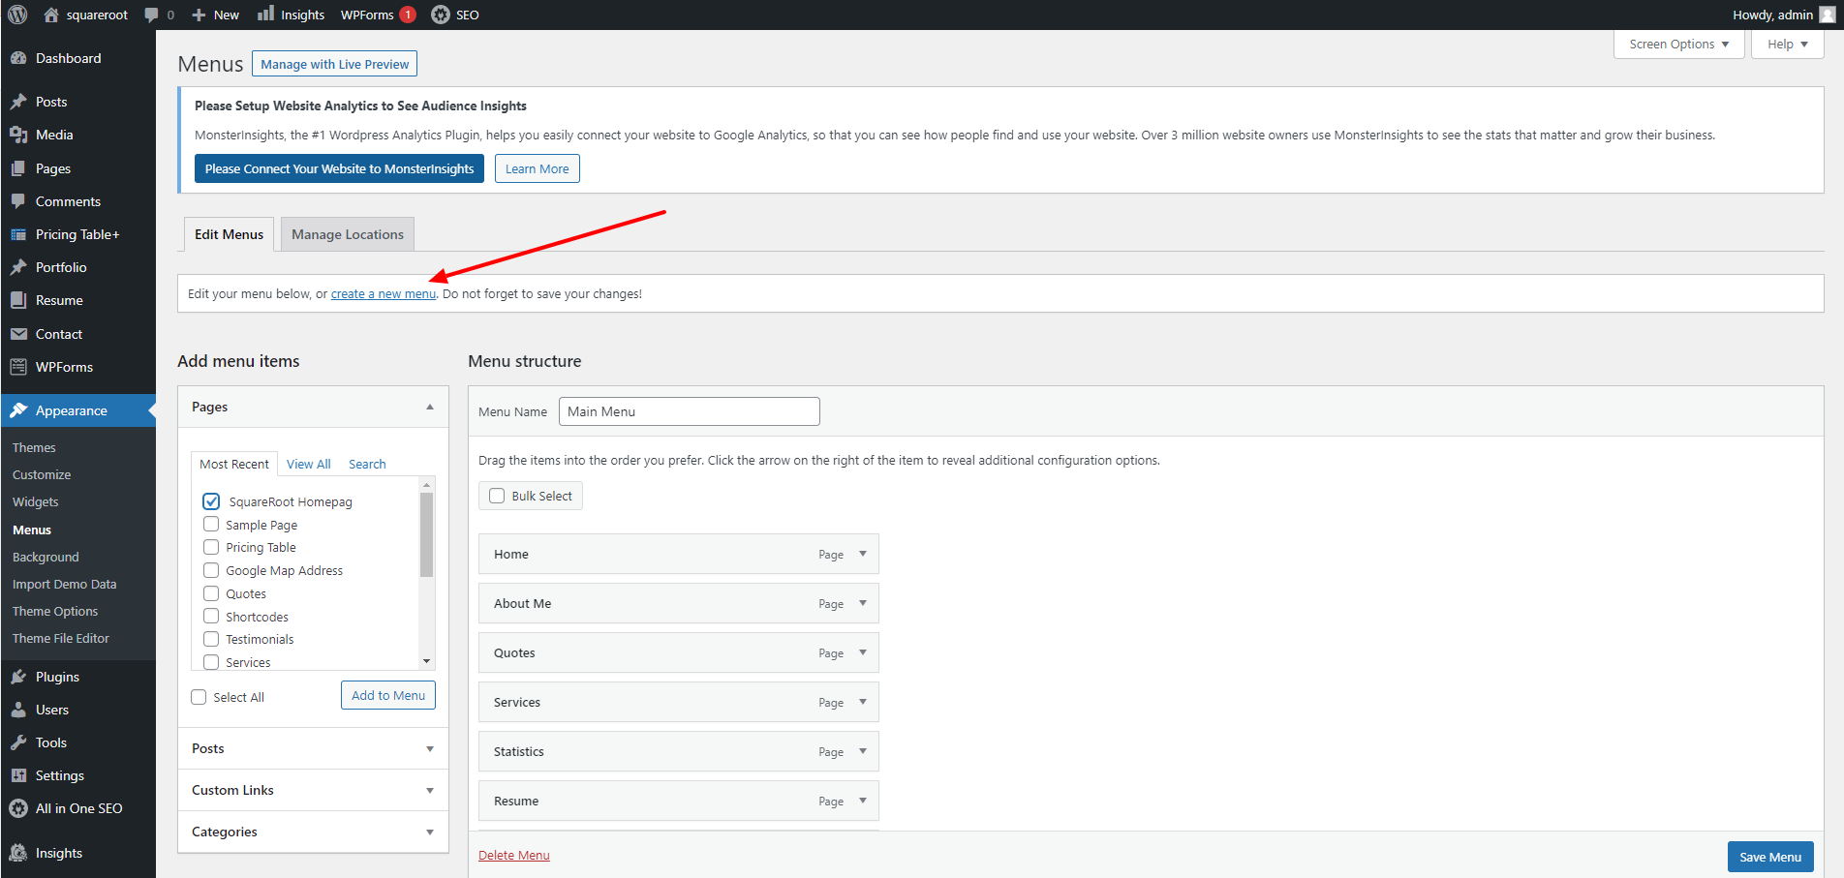
Task: Click the Media icon in sidebar
Action: (18, 135)
